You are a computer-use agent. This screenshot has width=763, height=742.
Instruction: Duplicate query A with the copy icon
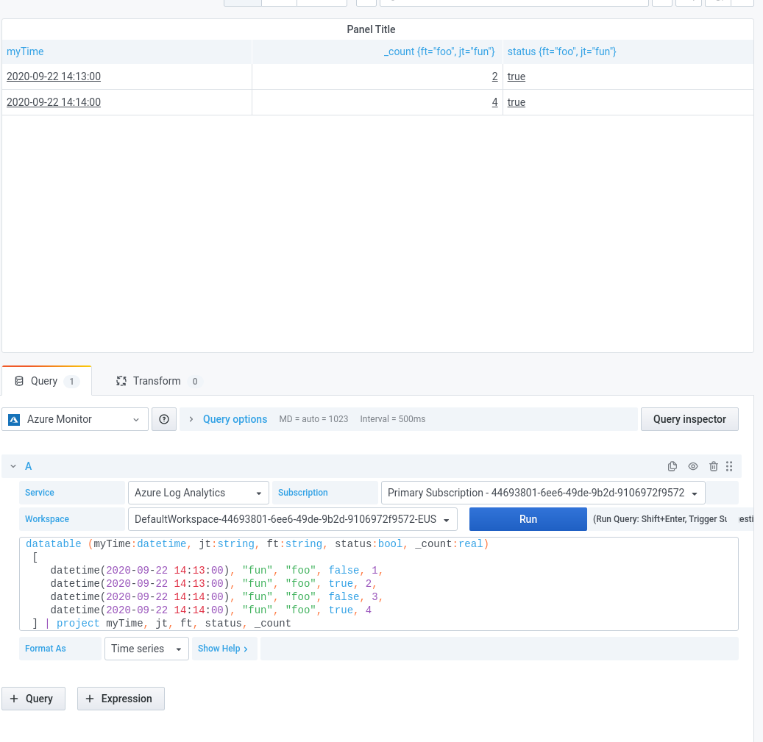point(672,466)
